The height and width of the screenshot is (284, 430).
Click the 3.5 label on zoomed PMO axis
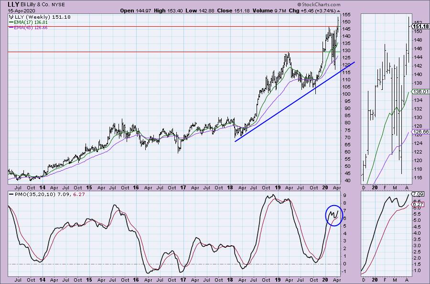(417, 239)
